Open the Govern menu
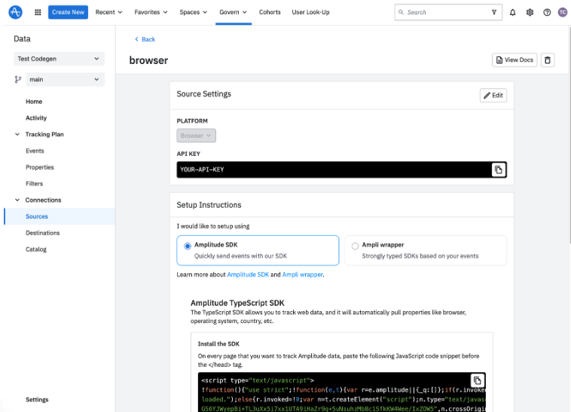The height and width of the screenshot is (412, 571). click(233, 12)
